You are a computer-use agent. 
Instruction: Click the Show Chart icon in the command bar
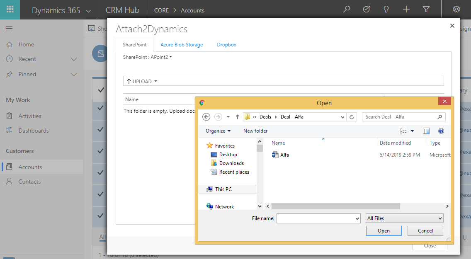pyautogui.click(x=92, y=29)
